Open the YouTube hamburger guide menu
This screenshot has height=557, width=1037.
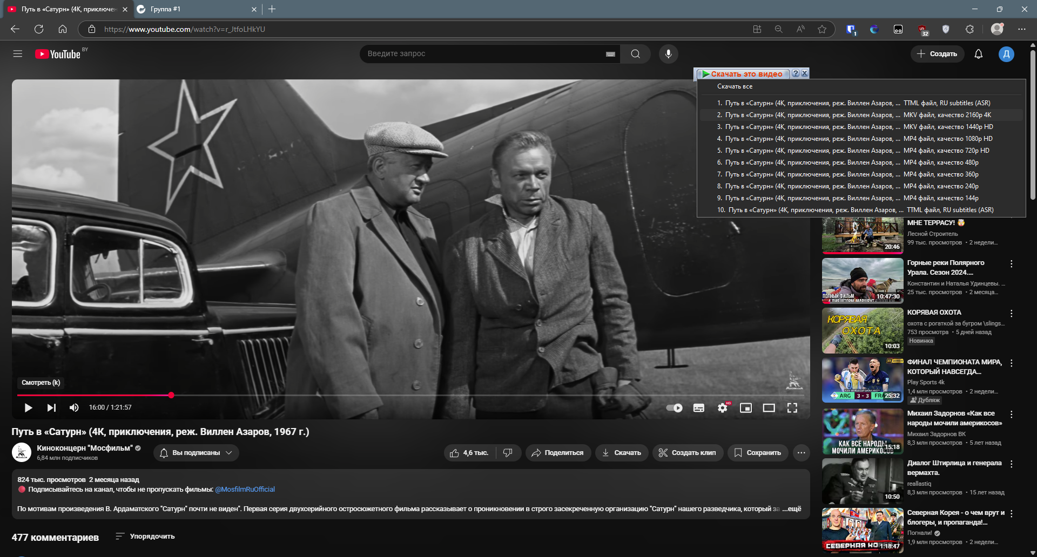pos(18,54)
